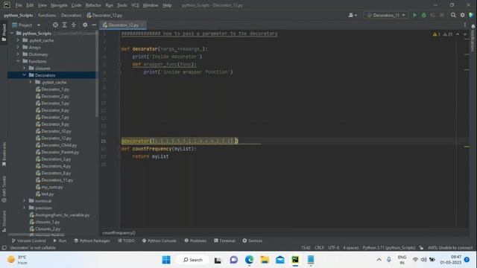Collapse all in Project panel
The width and height of the screenshot is (477, 268).
tap(74, 25)
